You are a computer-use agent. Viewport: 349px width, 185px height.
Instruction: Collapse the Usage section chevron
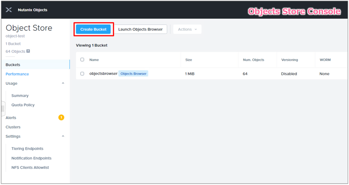point(63,83)
